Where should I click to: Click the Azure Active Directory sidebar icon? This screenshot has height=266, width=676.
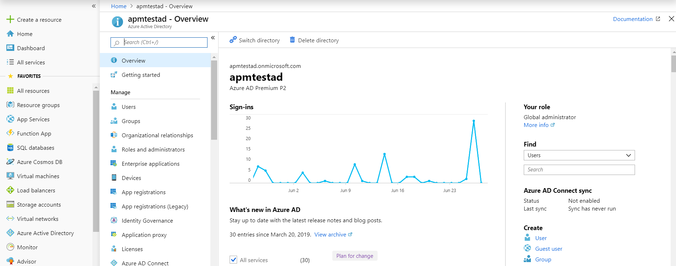10,233
